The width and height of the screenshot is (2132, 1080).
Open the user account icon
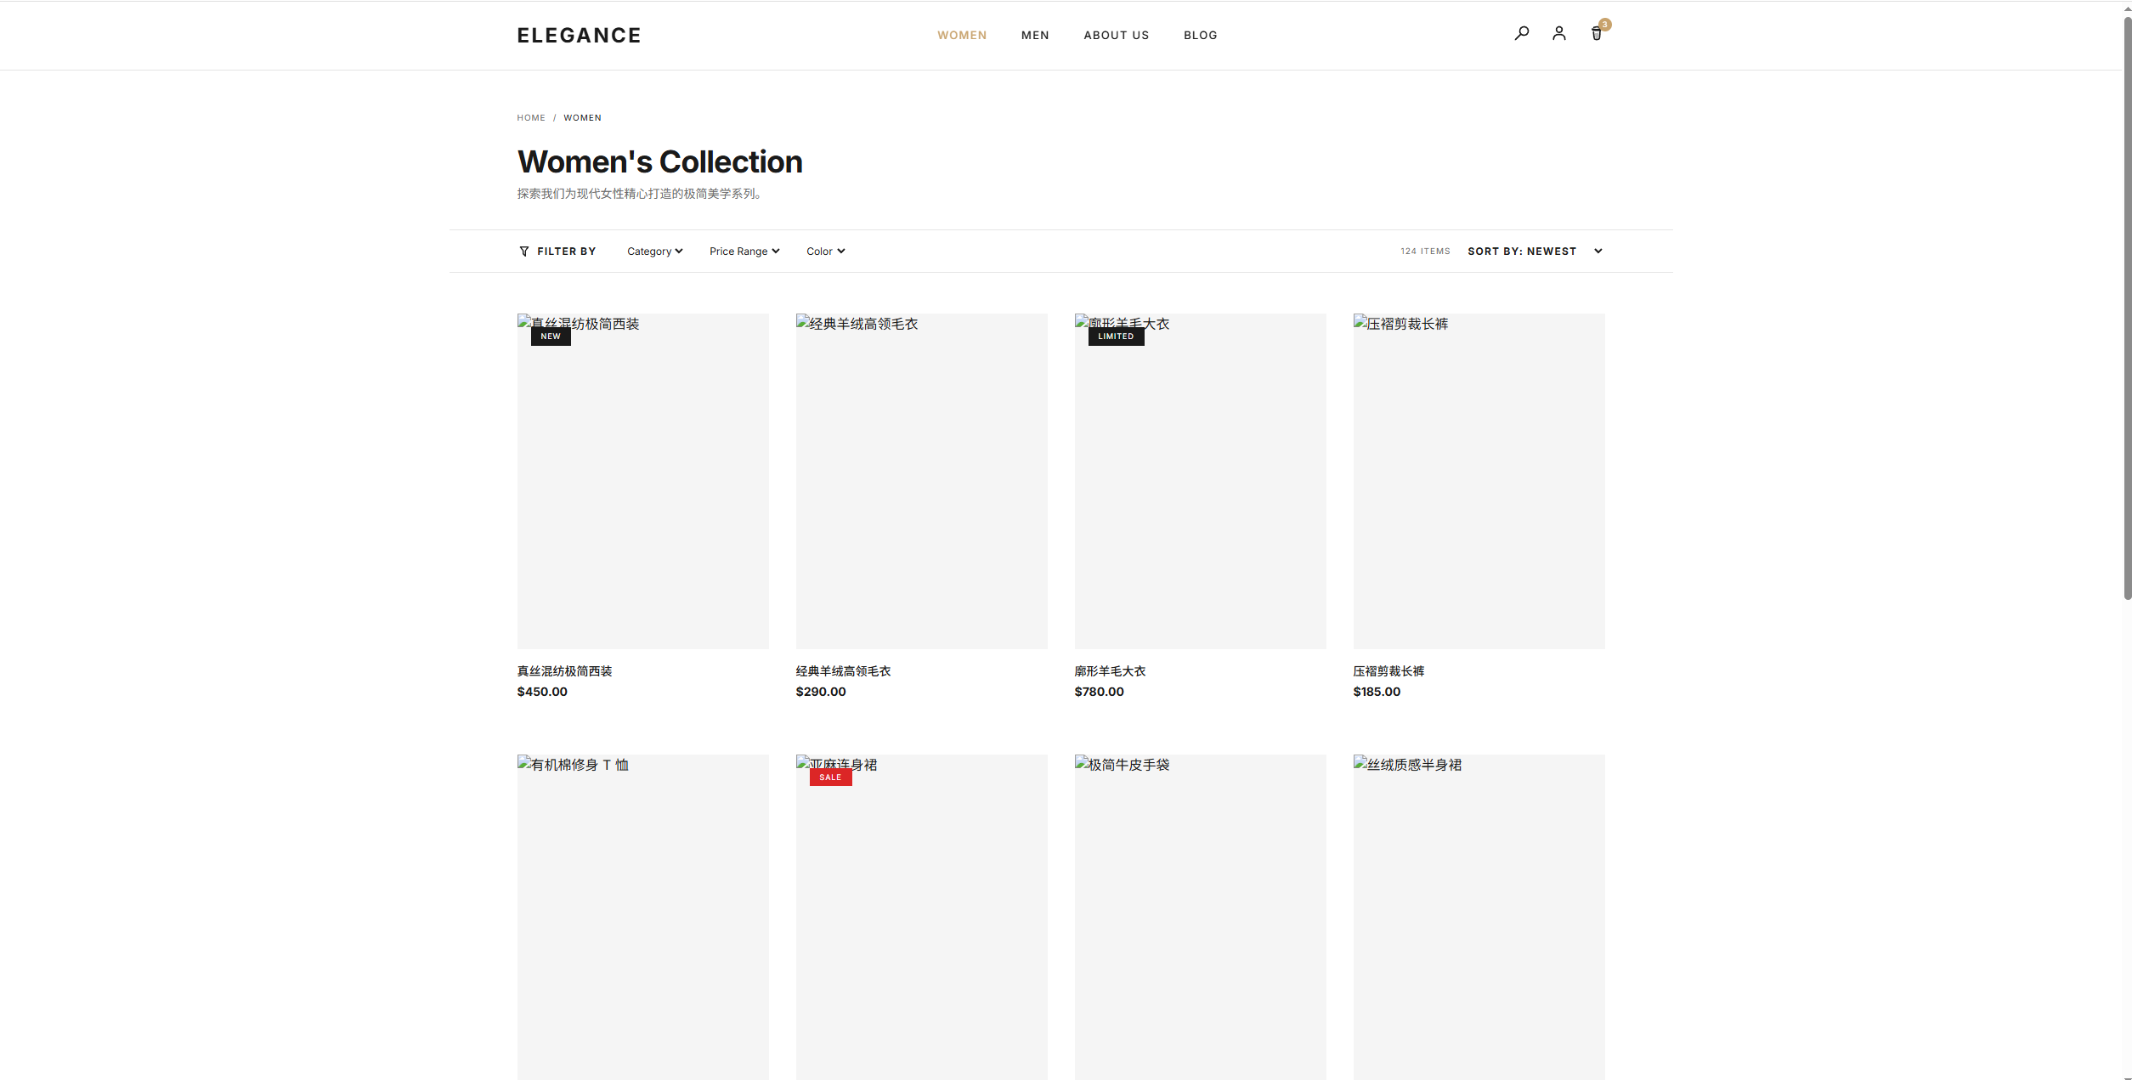[1558, 34]
